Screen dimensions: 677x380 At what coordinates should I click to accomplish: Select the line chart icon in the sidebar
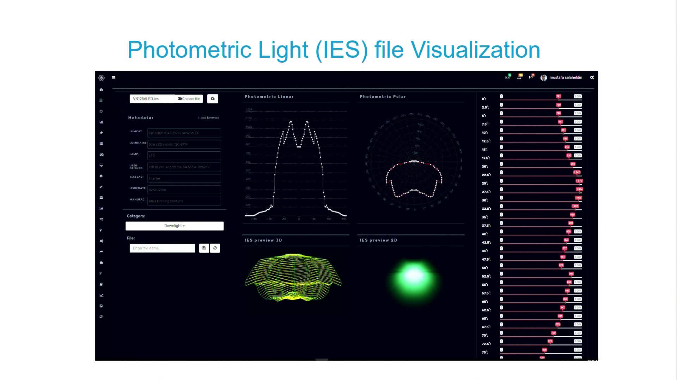tap(101, 295)
